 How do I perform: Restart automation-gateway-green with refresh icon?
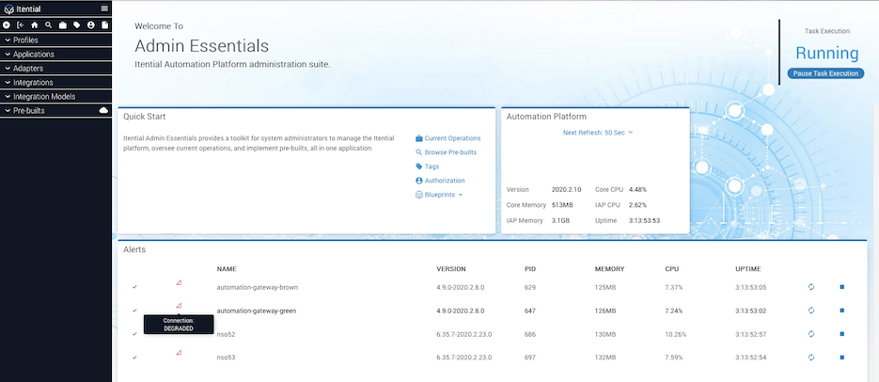[x=810, y=310]
